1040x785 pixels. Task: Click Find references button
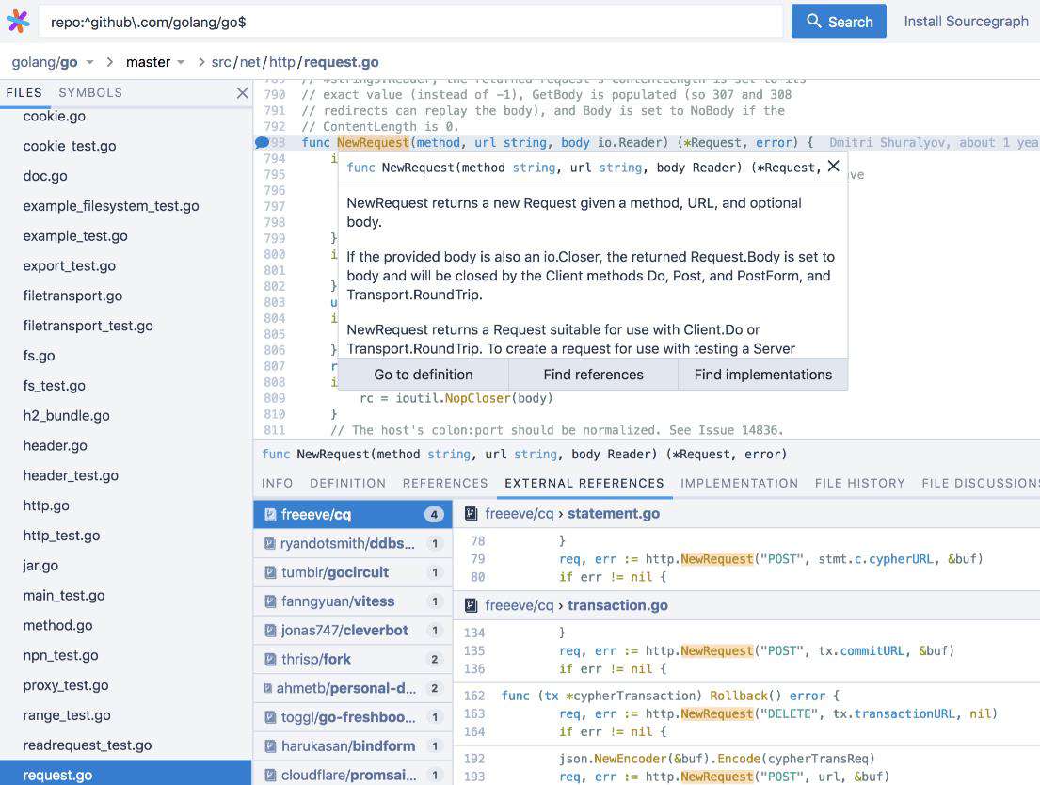[593, 375]
